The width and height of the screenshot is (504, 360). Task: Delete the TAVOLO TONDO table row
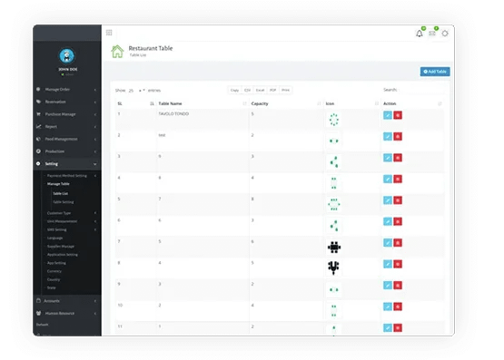(398, 115)
